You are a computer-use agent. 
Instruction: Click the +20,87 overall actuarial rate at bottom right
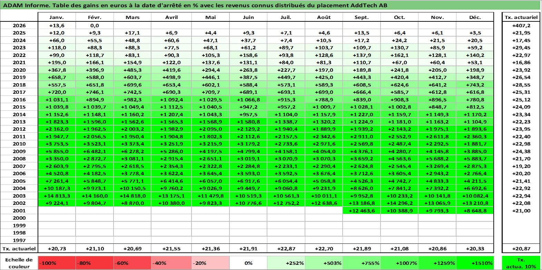click(x=521, y=248)
